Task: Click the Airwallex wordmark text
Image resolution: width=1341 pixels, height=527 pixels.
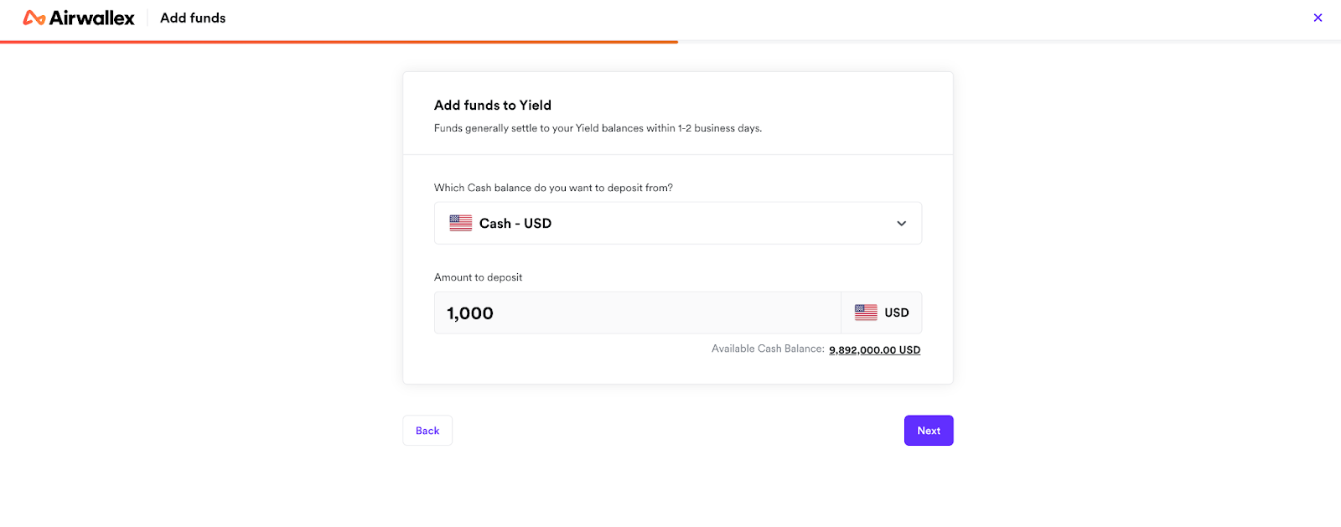Action: [x=92, y=18]
